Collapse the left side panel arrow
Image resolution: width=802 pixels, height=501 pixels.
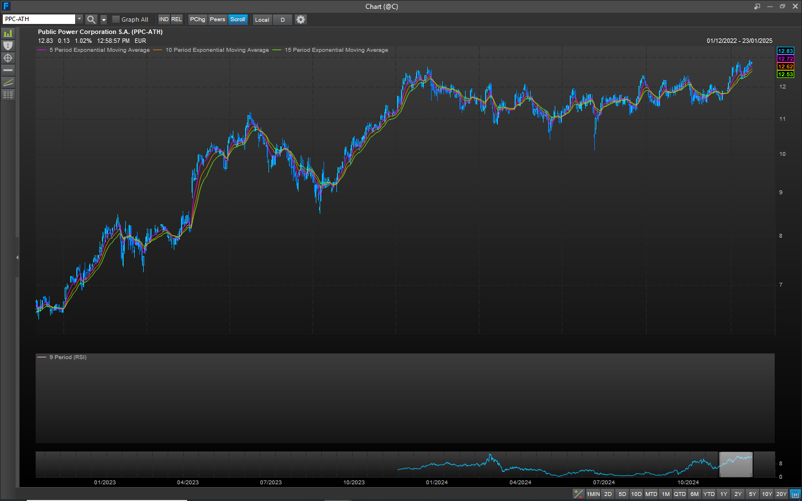[17, 257]
